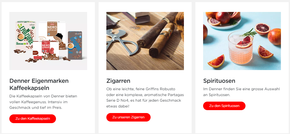This screenshot has height=134, width=290.
Task: Open the coffee capsules product image
Action: click(x=48, y=41)
